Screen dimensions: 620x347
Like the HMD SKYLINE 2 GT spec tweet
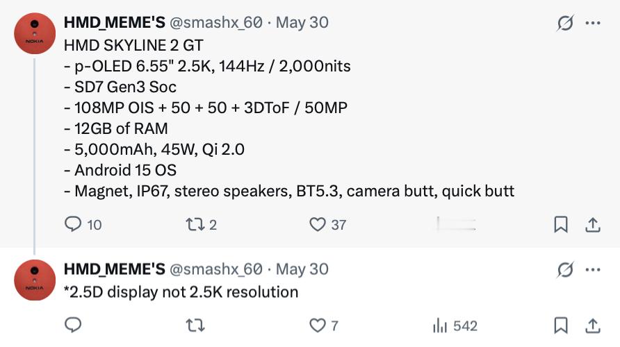328,225
